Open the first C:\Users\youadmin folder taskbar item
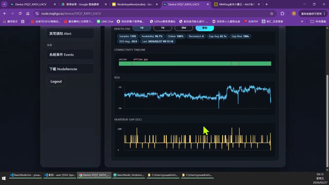The image size is (329, 185). point(163,175)
